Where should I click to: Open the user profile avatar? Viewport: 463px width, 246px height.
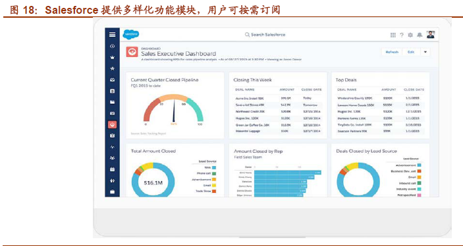pos(431,35)
